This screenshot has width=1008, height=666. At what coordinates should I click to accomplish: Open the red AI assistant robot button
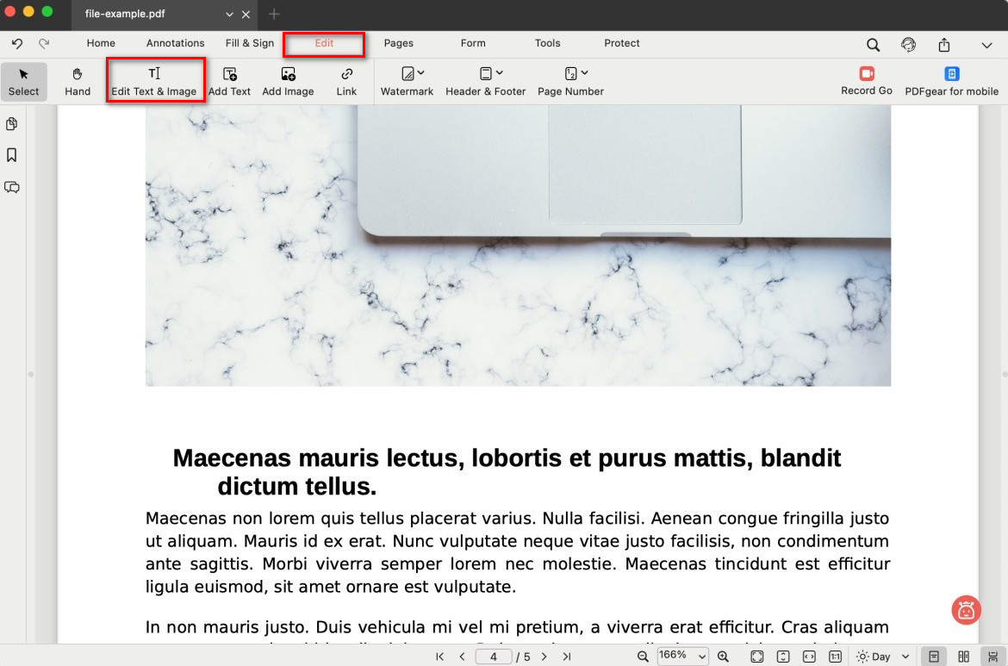[x=966, y=610]
